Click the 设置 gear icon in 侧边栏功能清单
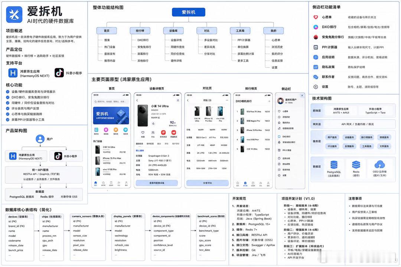Screen dimensions: 401x267 point(316,87)
